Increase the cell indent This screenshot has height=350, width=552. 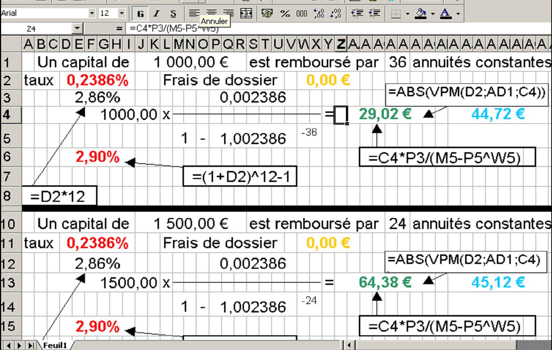click(x=374, y=14)
